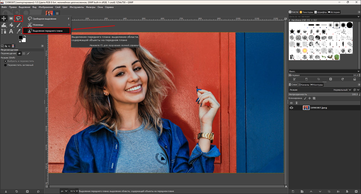Open the 'Фильтры' menu
The image size is (361, 194).
[91, 7]
